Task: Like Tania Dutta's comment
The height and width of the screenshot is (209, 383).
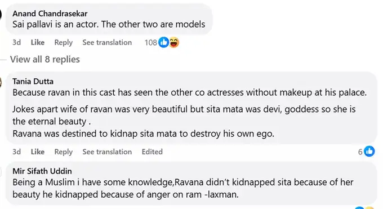Action: click(x=38, y=152)
